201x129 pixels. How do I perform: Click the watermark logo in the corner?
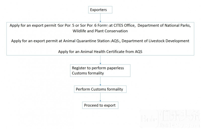(x=149, y=118)
